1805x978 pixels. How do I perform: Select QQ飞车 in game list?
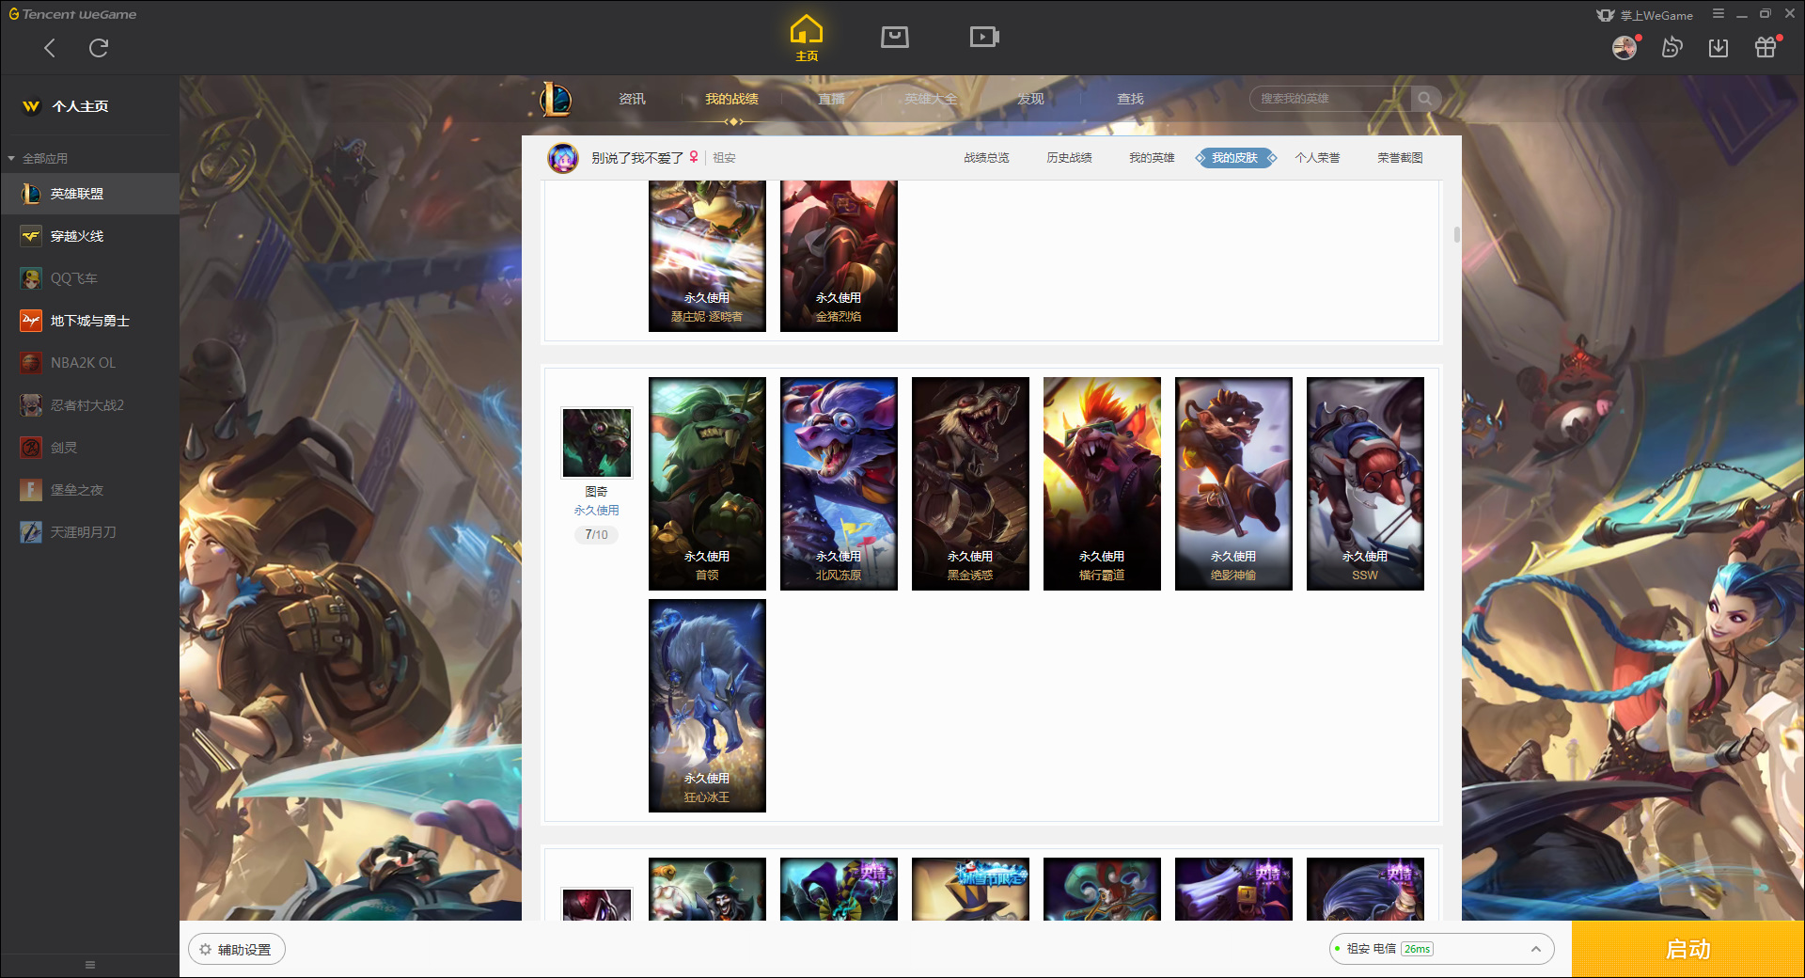tap(89, 278)
